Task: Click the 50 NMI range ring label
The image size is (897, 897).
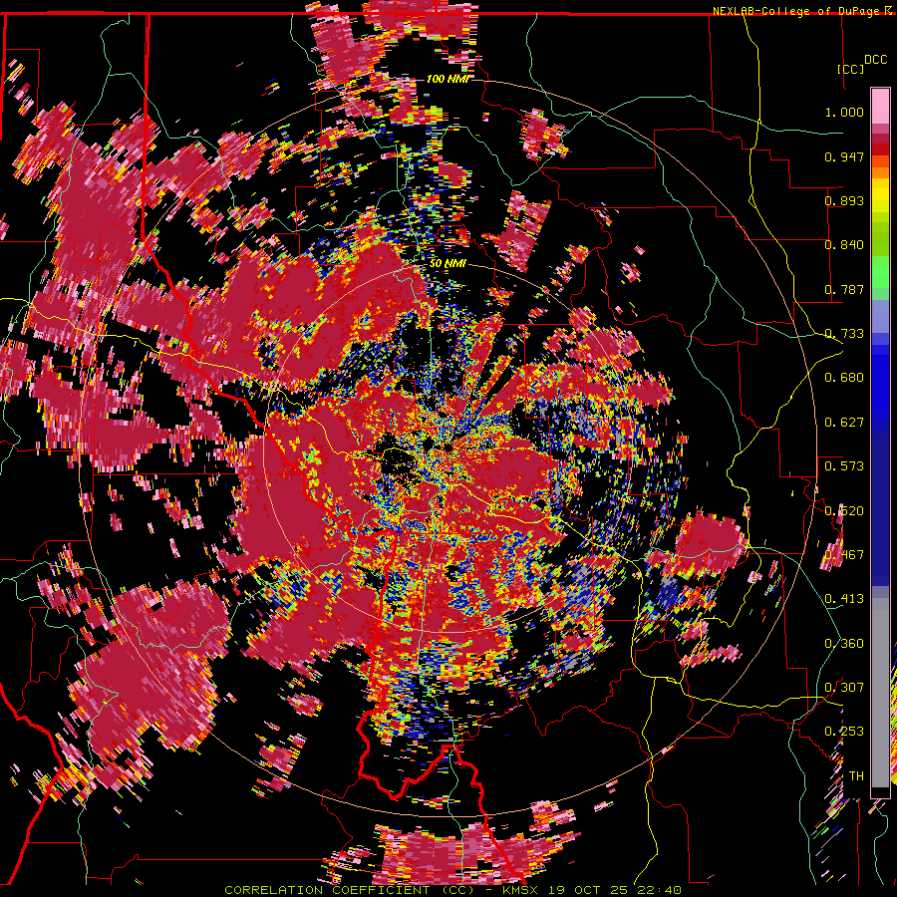Action: (448, 264)
